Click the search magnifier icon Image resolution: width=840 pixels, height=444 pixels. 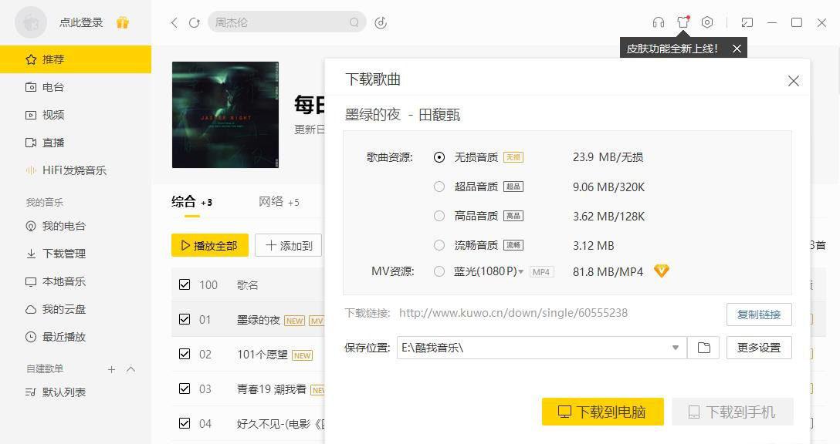click(354, 22)
